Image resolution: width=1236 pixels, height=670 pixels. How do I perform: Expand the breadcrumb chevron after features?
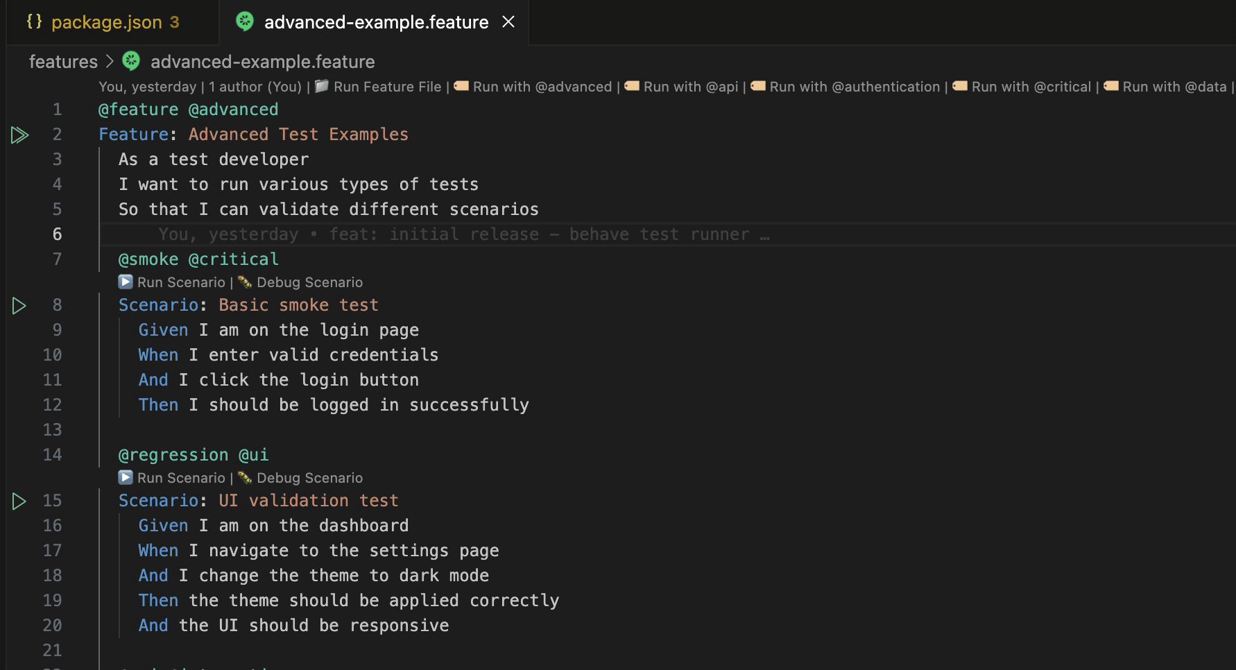(110, 62)
